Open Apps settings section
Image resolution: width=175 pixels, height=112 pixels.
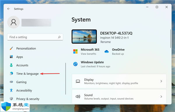pyautogui.click(x=20, y=57)
